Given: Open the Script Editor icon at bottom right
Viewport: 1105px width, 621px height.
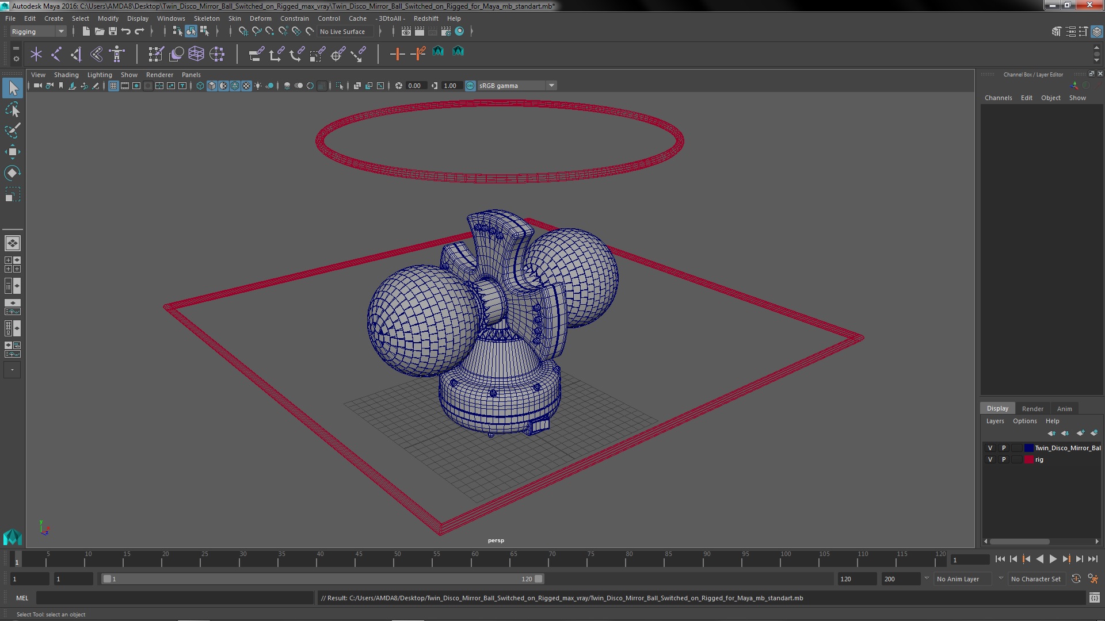Looking at the screenshot, I should [x=1094, y=598].
